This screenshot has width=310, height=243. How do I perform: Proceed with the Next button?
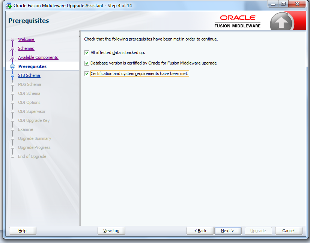(228, 231)
